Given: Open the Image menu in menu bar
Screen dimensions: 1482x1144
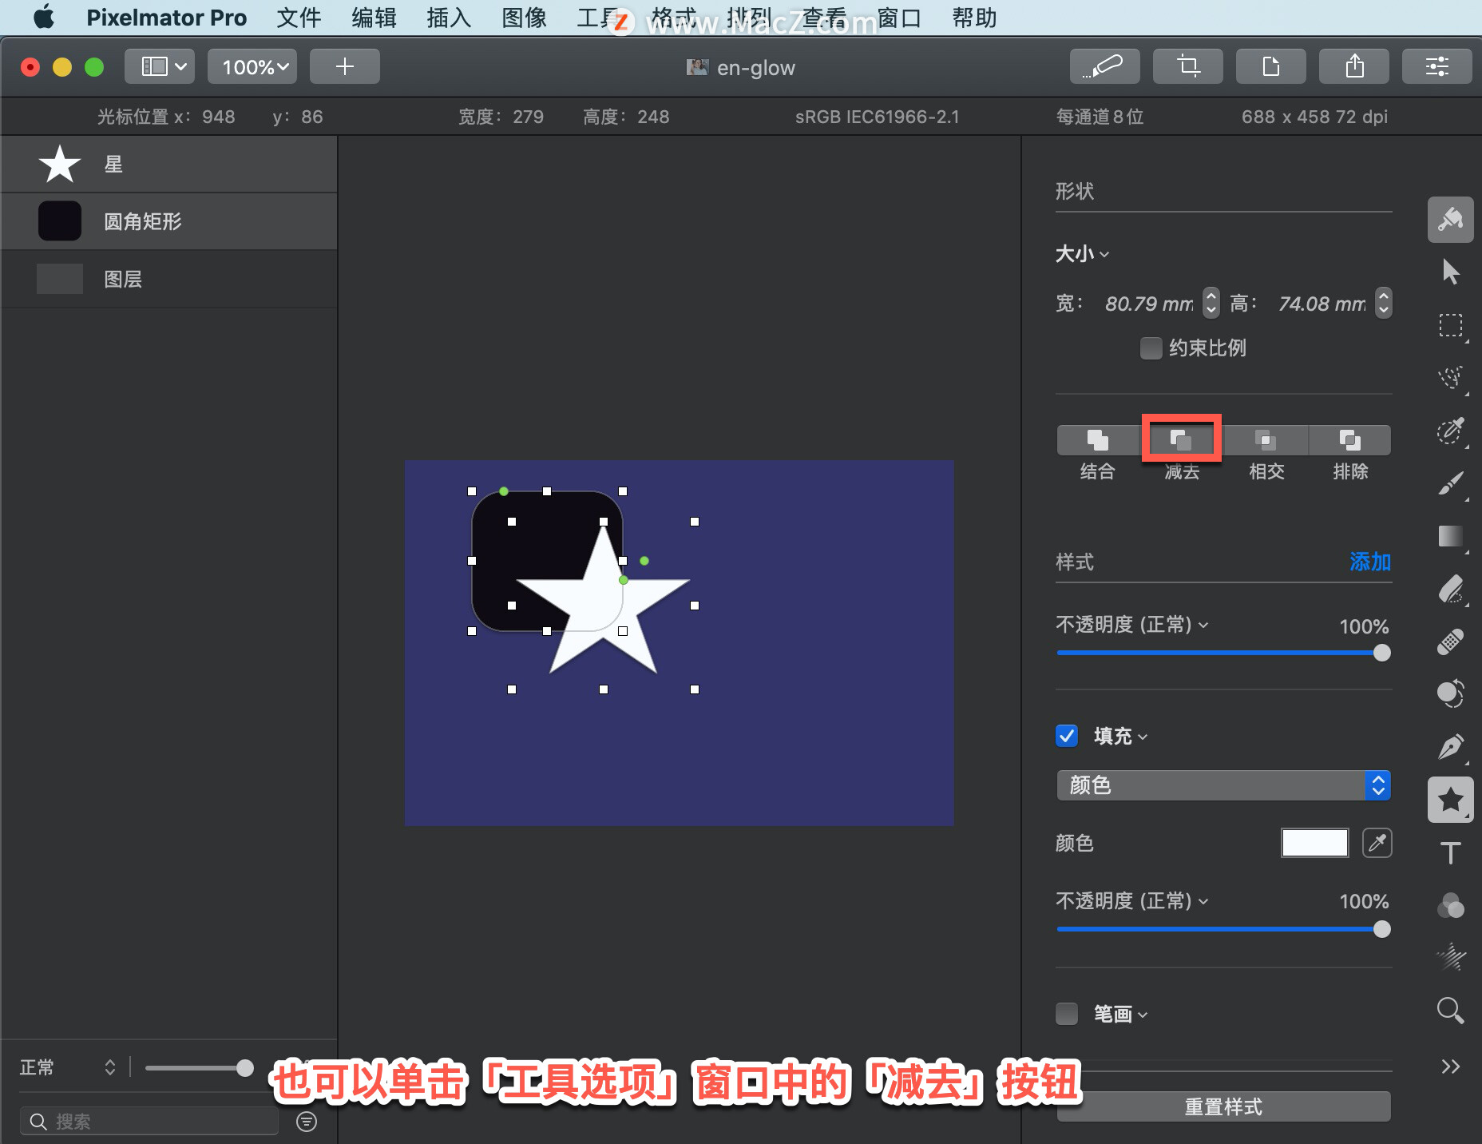Looking at the screenshot, I should coord(524,18).
